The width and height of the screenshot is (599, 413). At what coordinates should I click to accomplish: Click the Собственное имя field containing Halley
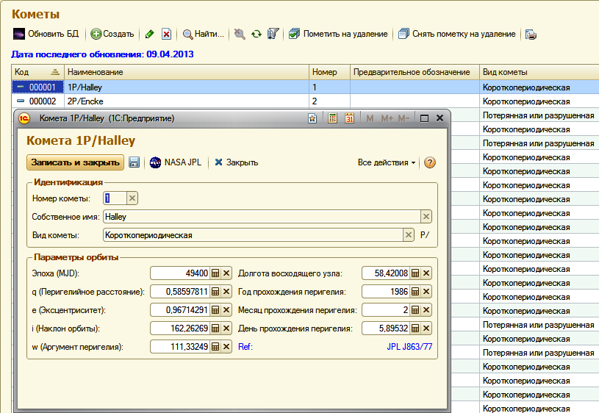(262, 217)
